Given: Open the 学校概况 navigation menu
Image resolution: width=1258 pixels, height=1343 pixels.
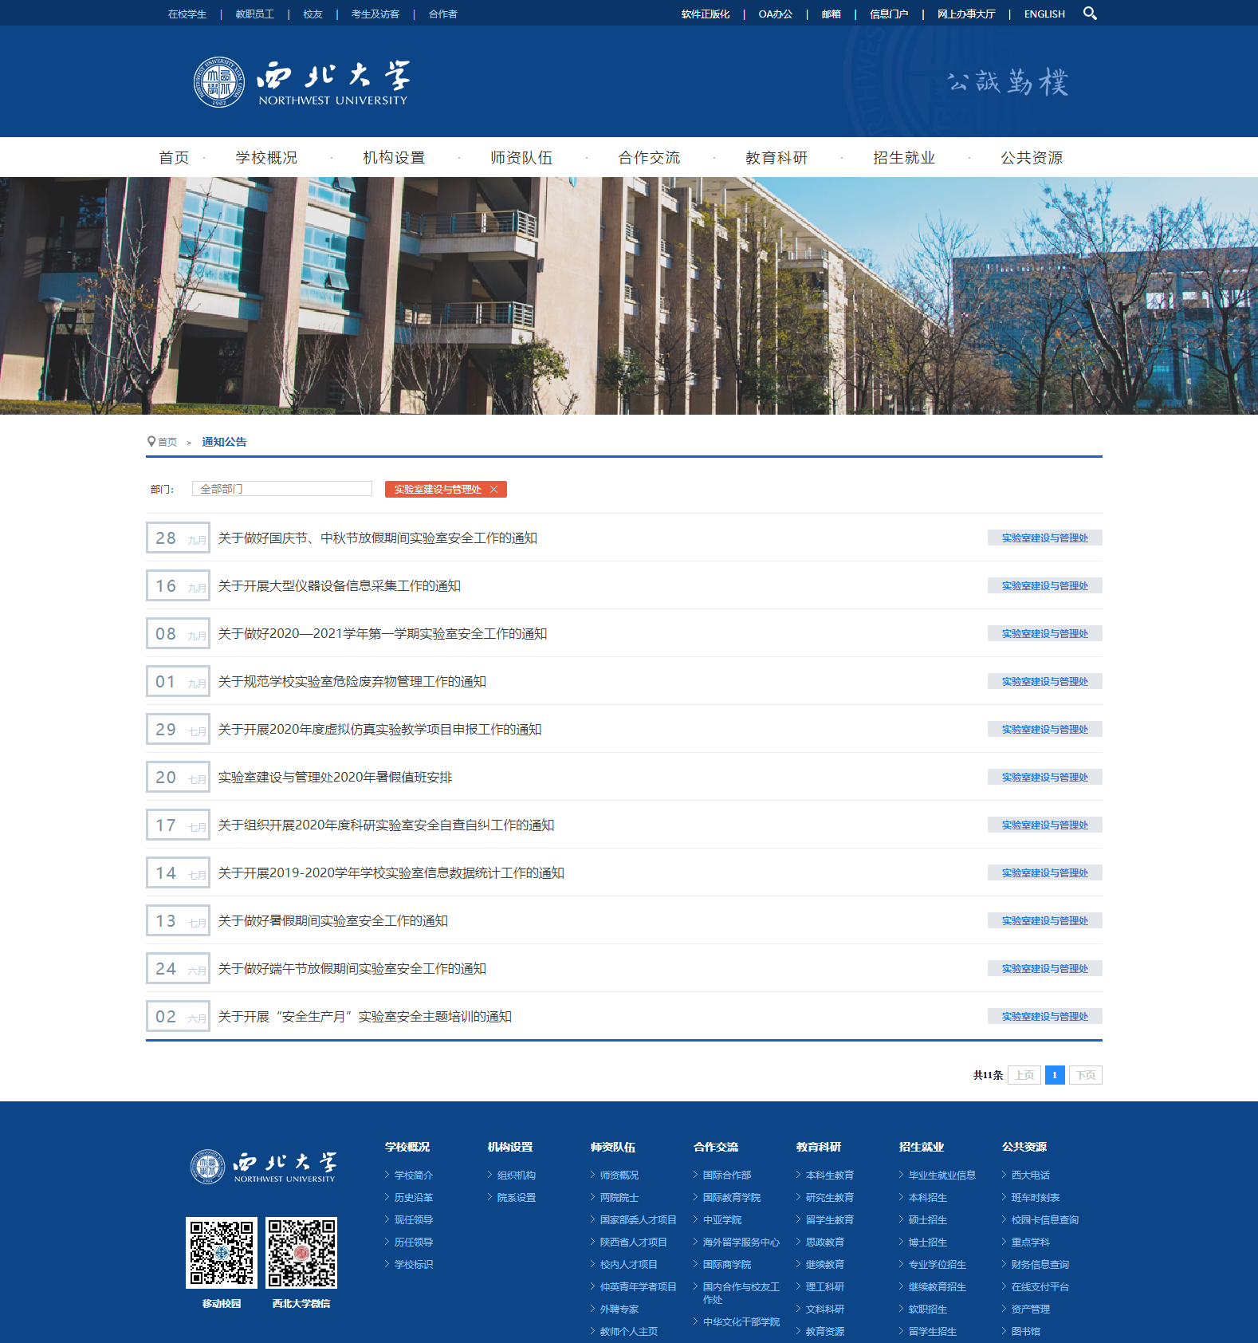Looking at the screenshot, I should [x=266, y=158].
